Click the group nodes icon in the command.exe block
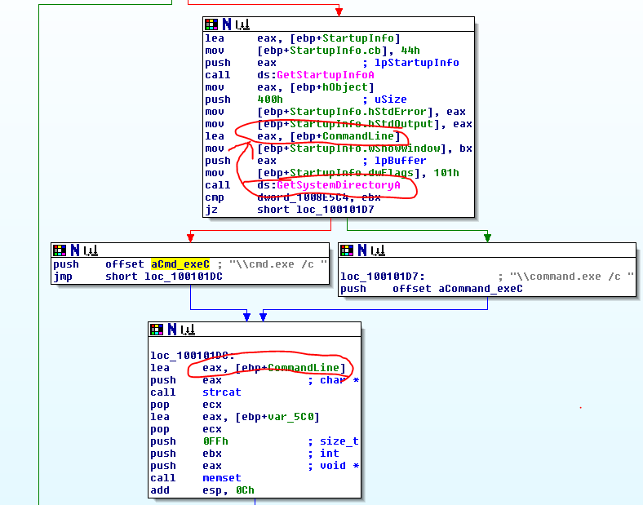 376,250
